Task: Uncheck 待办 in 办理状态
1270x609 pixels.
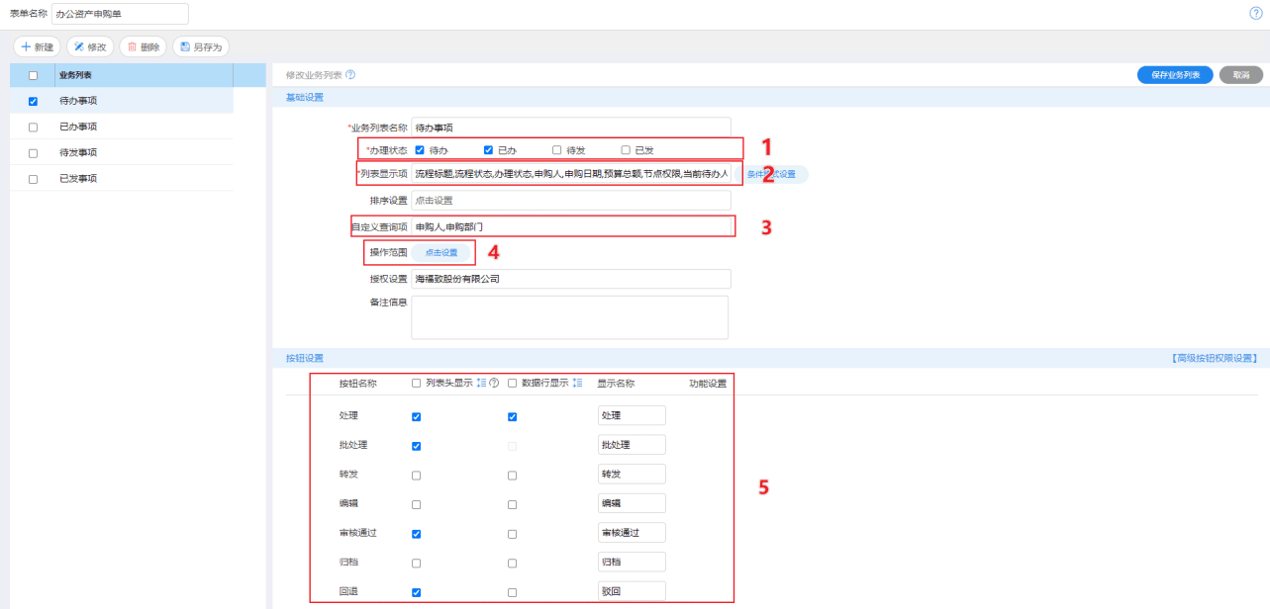Action: pyautogui.click(x=420, y=150)
